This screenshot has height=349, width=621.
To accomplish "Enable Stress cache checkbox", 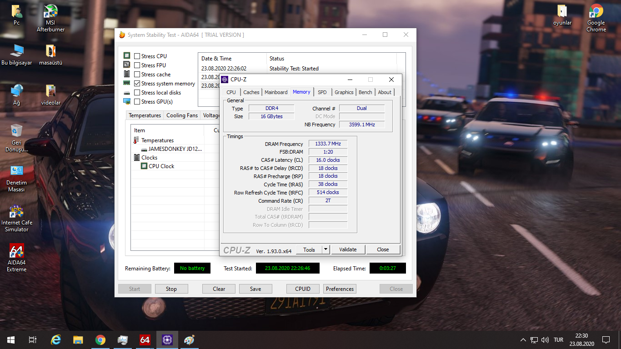I will point(137,75).
